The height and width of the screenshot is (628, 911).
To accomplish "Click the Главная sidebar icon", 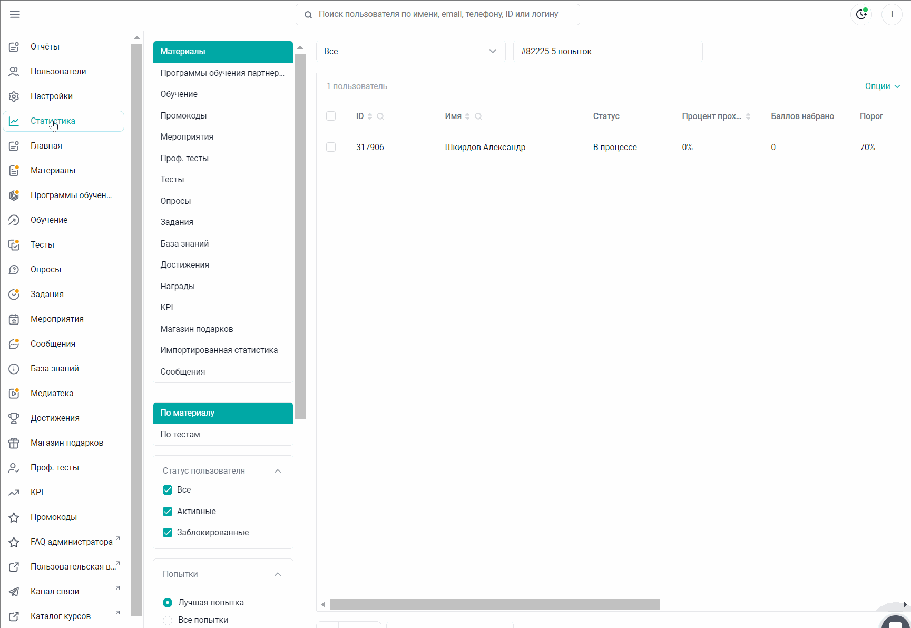I will 14,146.
